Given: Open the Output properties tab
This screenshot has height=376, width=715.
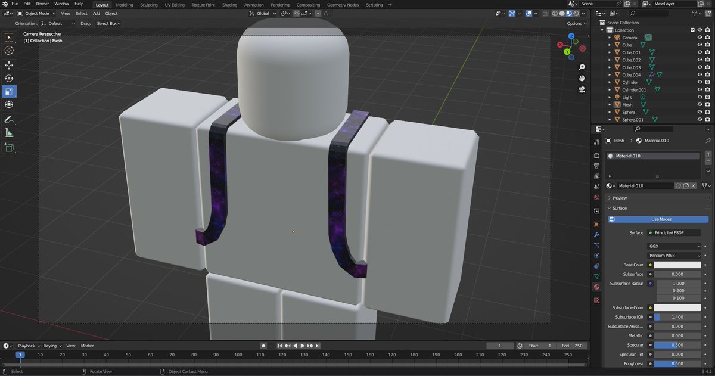Looking at the screenshot, I should 596,166.
